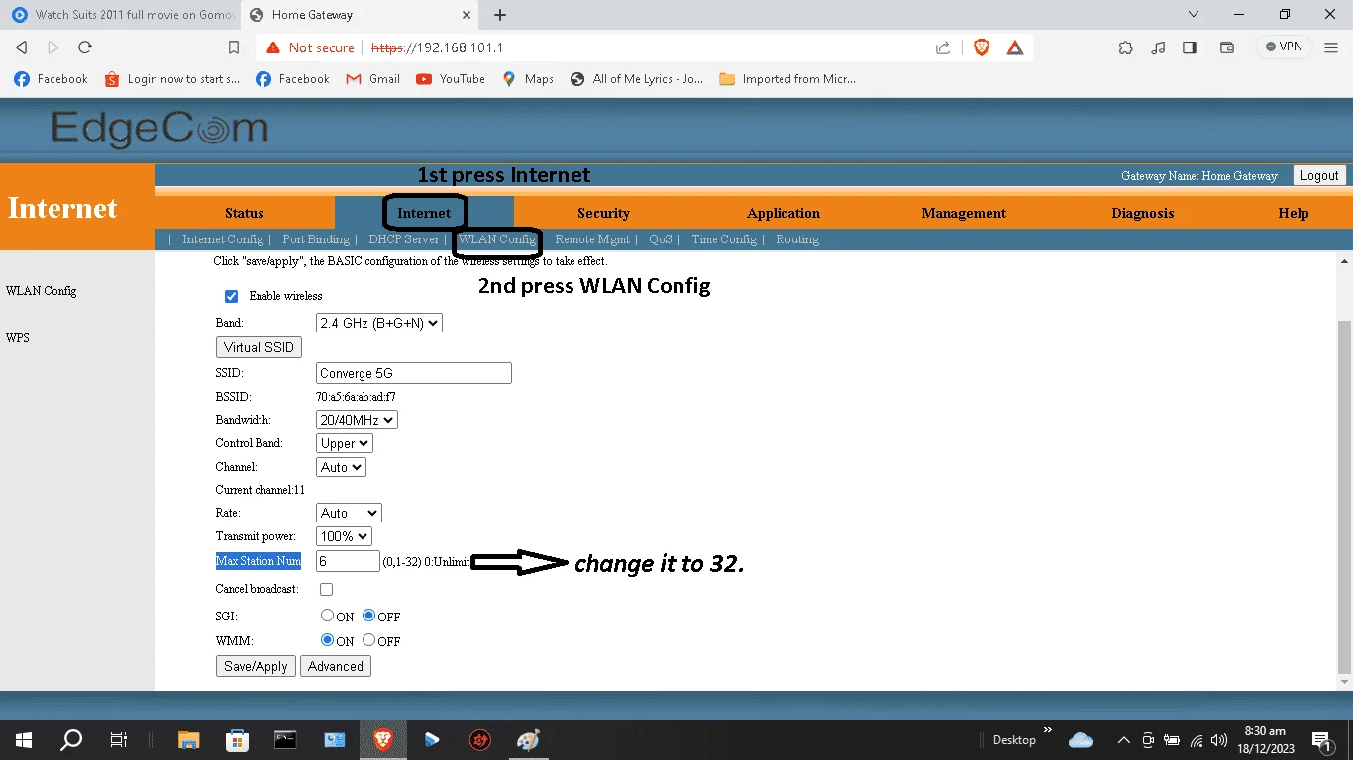Switch to the Management tab
This screenshot has height=760, width=1353.
(x=964, y=213)
